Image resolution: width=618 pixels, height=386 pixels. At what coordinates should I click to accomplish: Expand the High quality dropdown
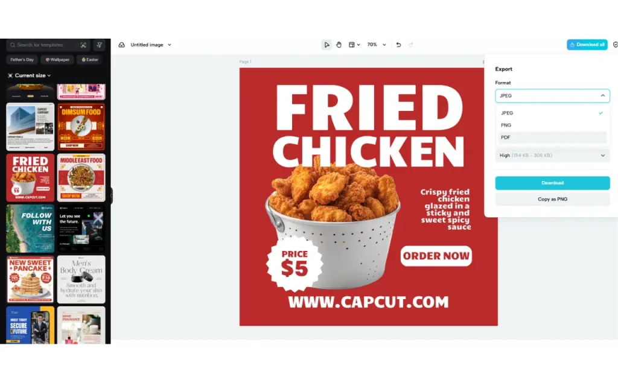point(552,156)
